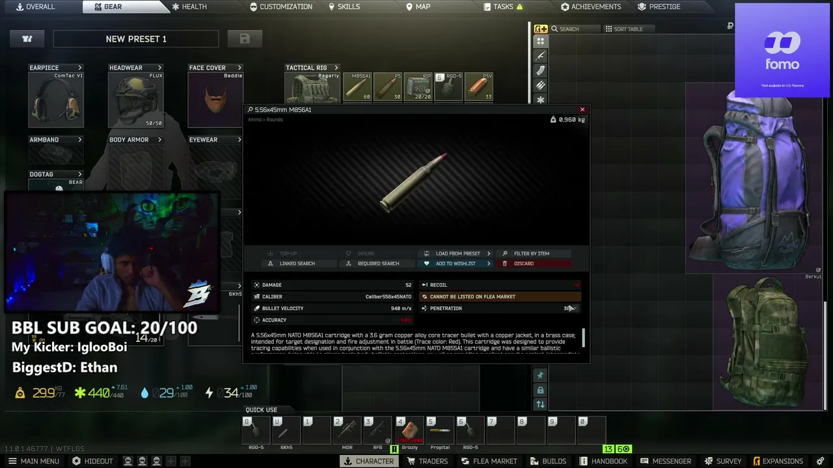This screenshot has height=468, width=833.
Task: Open the Load From Preset submenu
Action: (x=457, y=253)
